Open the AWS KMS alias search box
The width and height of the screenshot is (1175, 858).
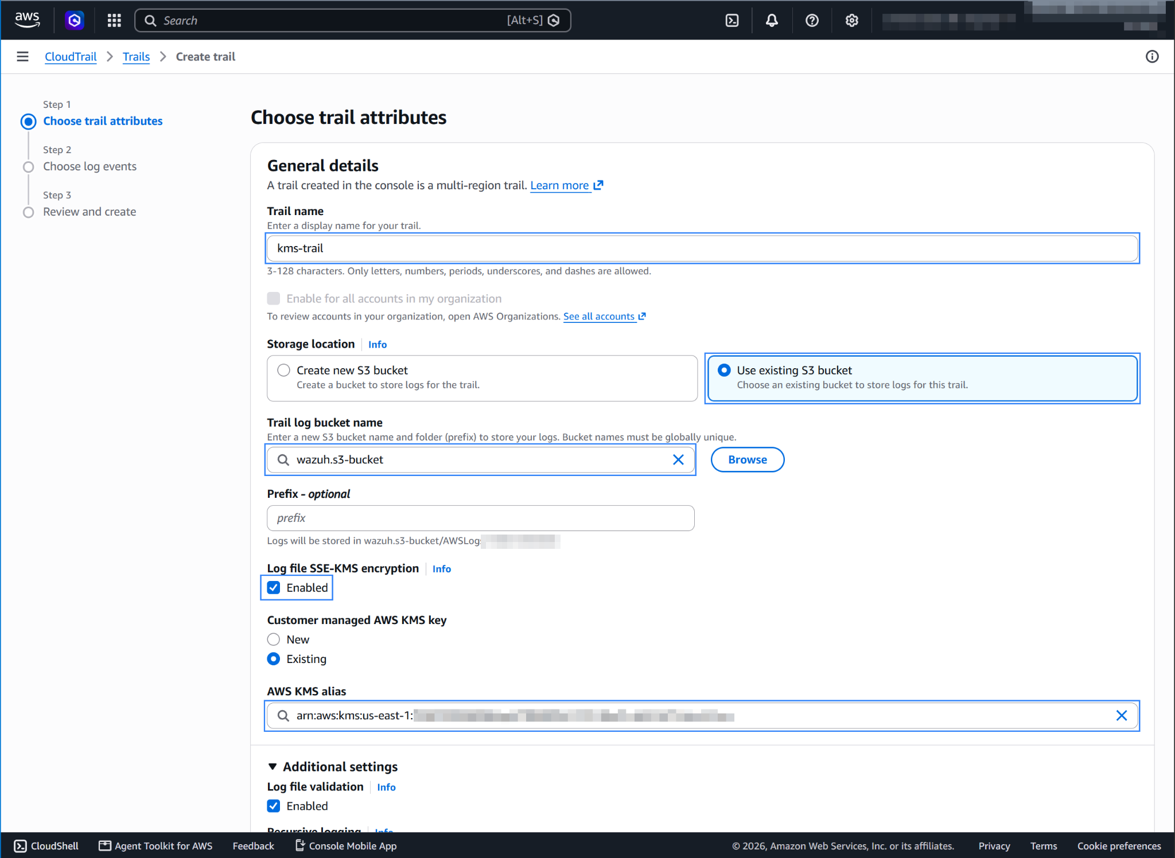point(702,715)
